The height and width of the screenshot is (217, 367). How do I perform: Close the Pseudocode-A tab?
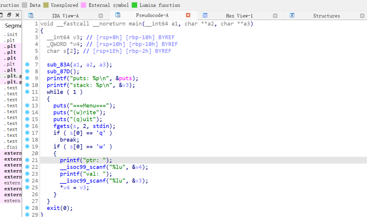188,15
